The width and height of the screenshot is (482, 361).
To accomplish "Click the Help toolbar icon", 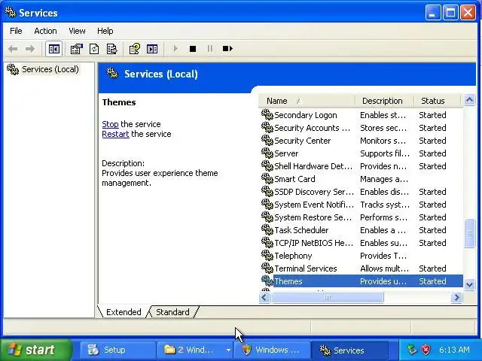I will click(x=134, y=49).
